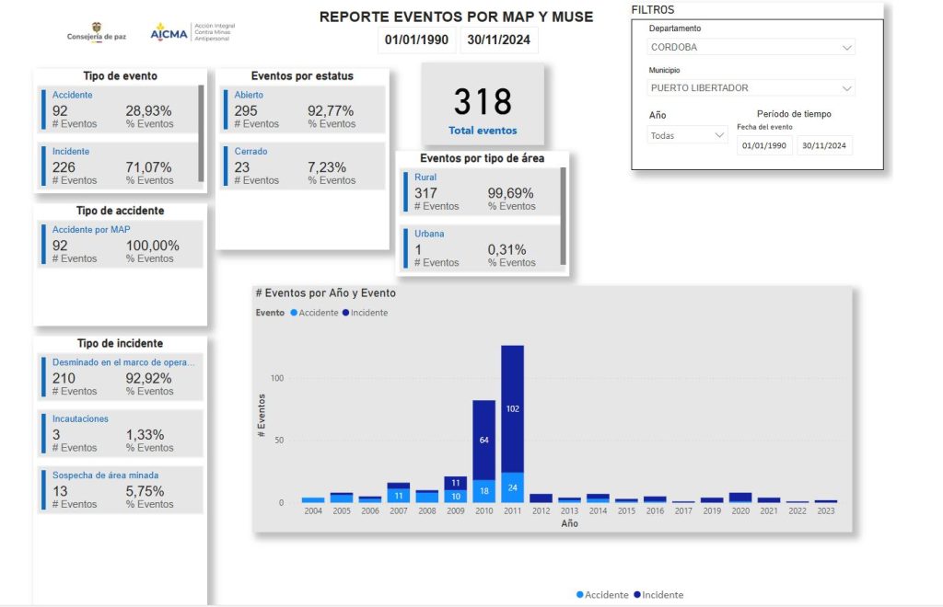Click the 2011 Incidente bar labeled 102
943x607 pixels.
(512, 409)
